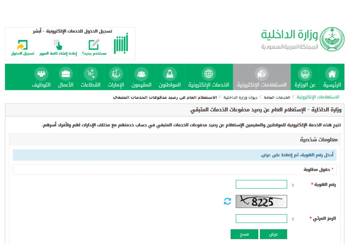Click into the رقم الهوية input field
The height and width of the screenshot is (244, 347).
tap(262, 184)
